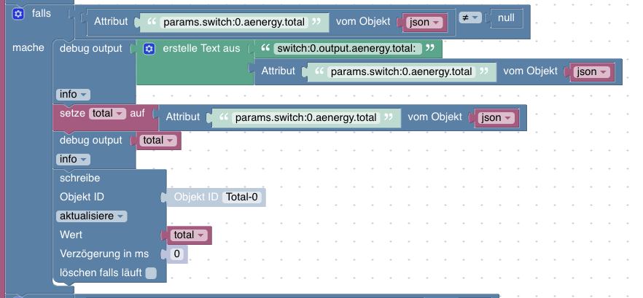
Task: Expand the second info log level dropdown
Action: 73,159
